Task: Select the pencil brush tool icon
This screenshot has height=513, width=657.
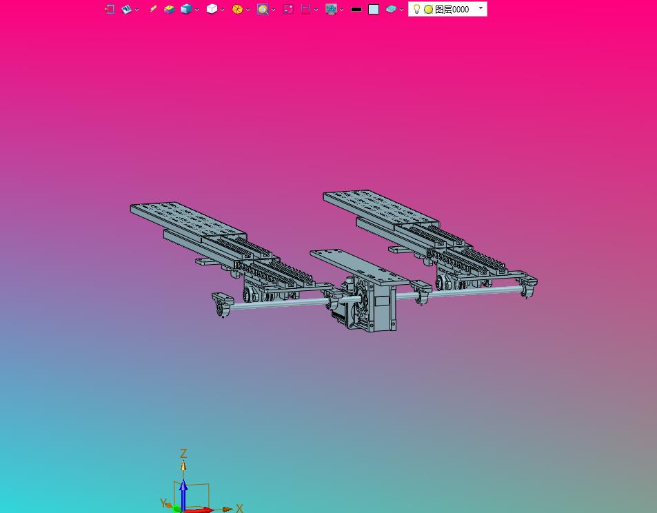Action: tap(153, 9)
